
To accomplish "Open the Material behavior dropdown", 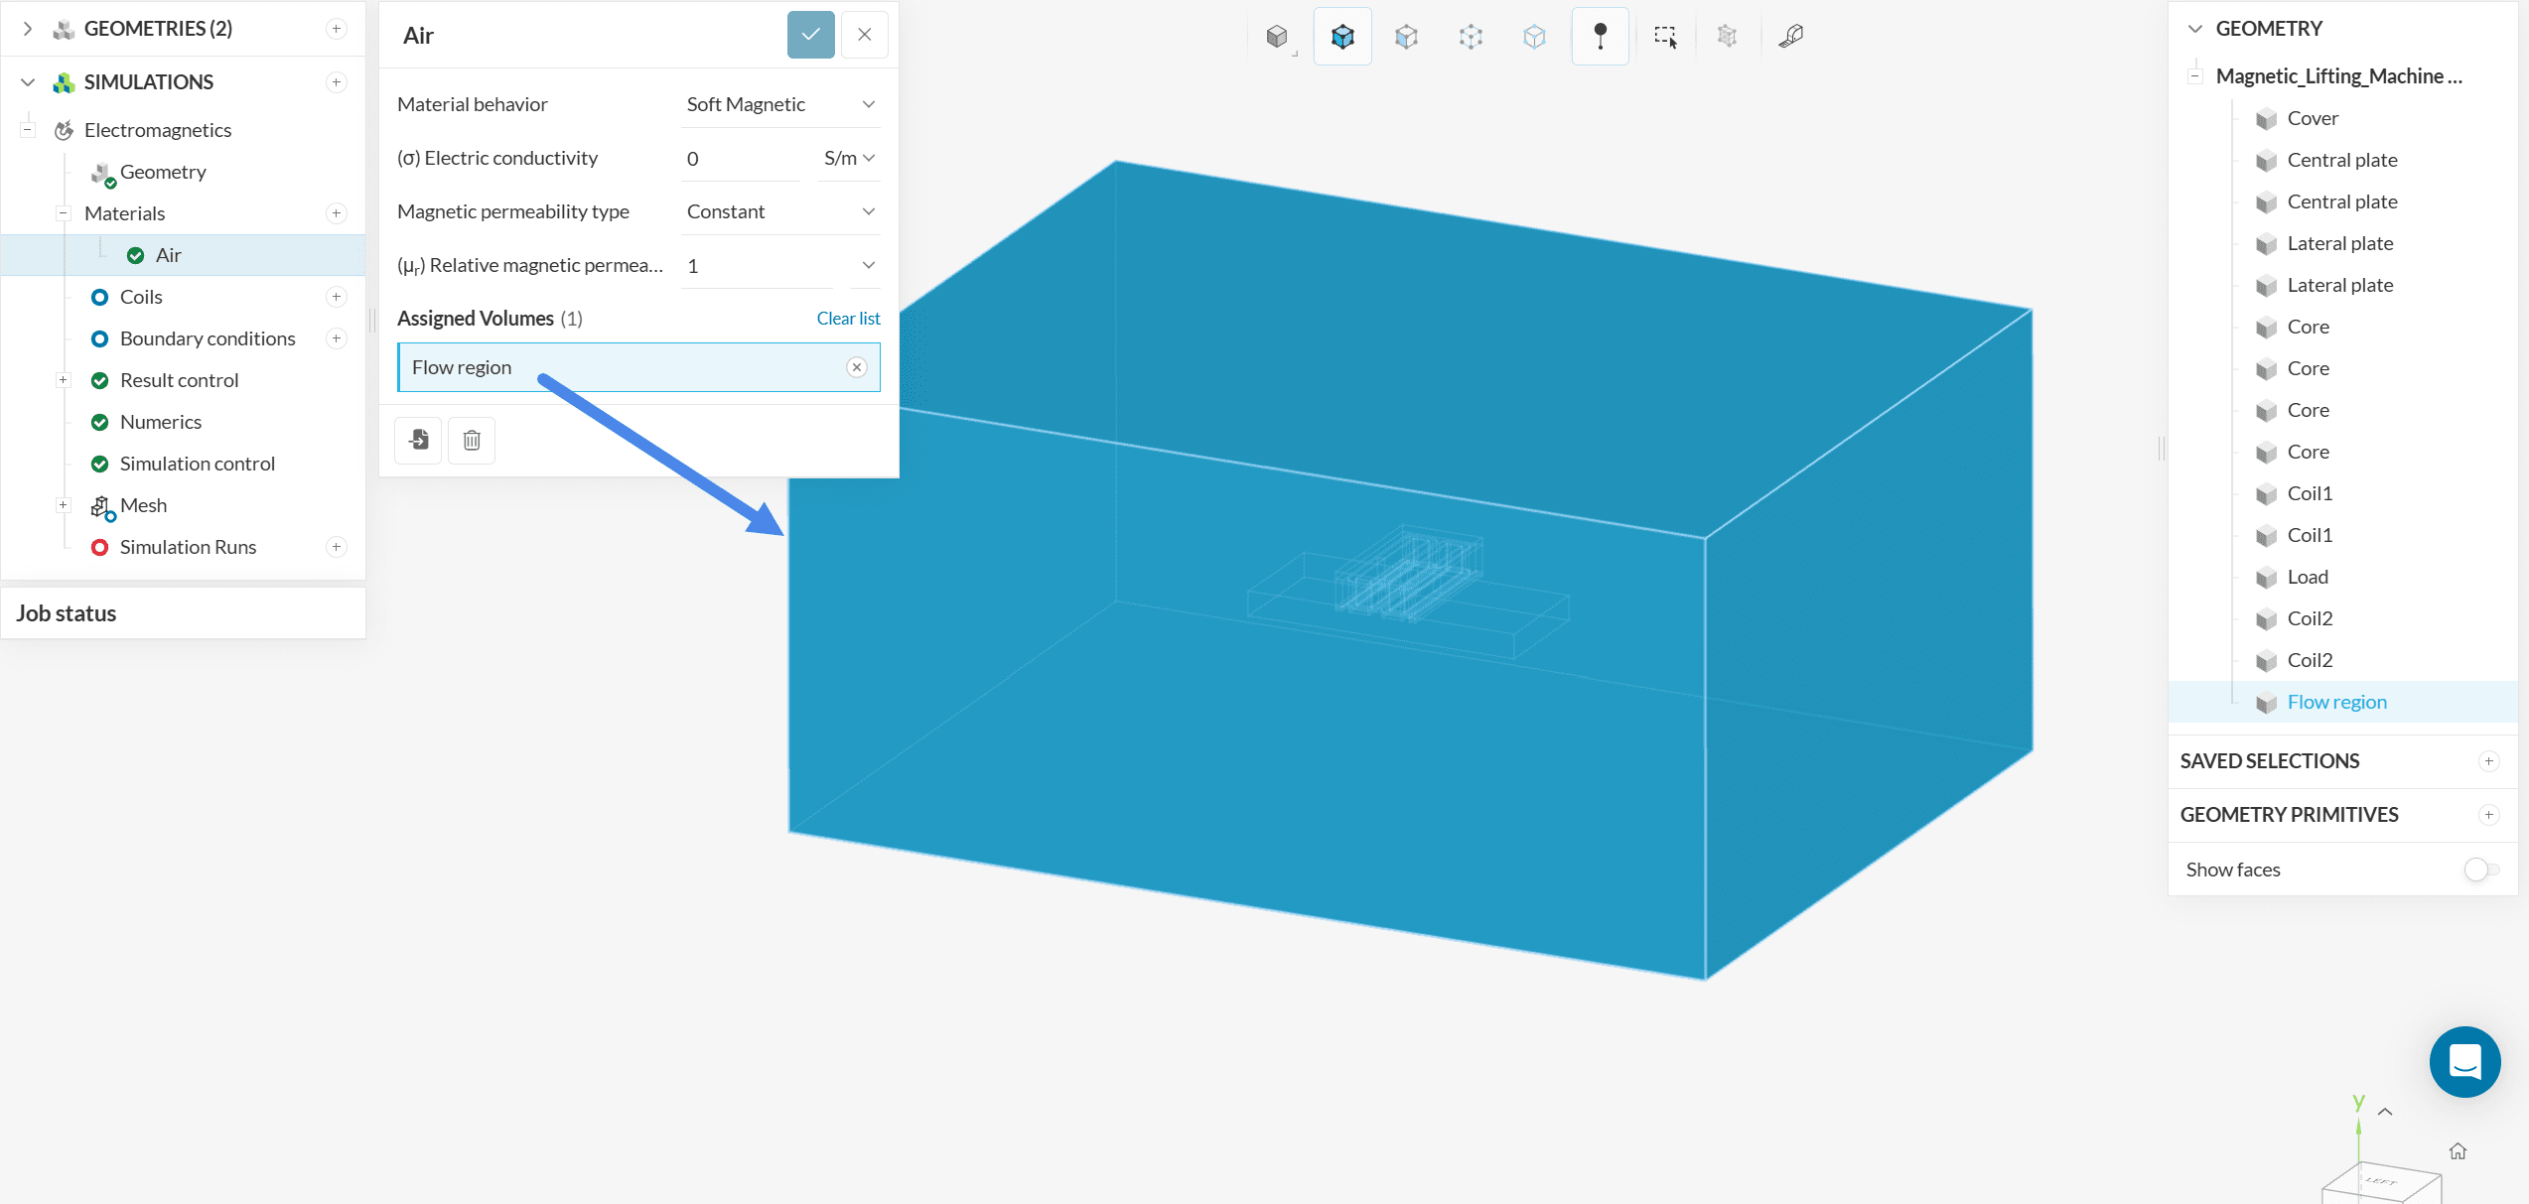I will click(x=780, y=104).
